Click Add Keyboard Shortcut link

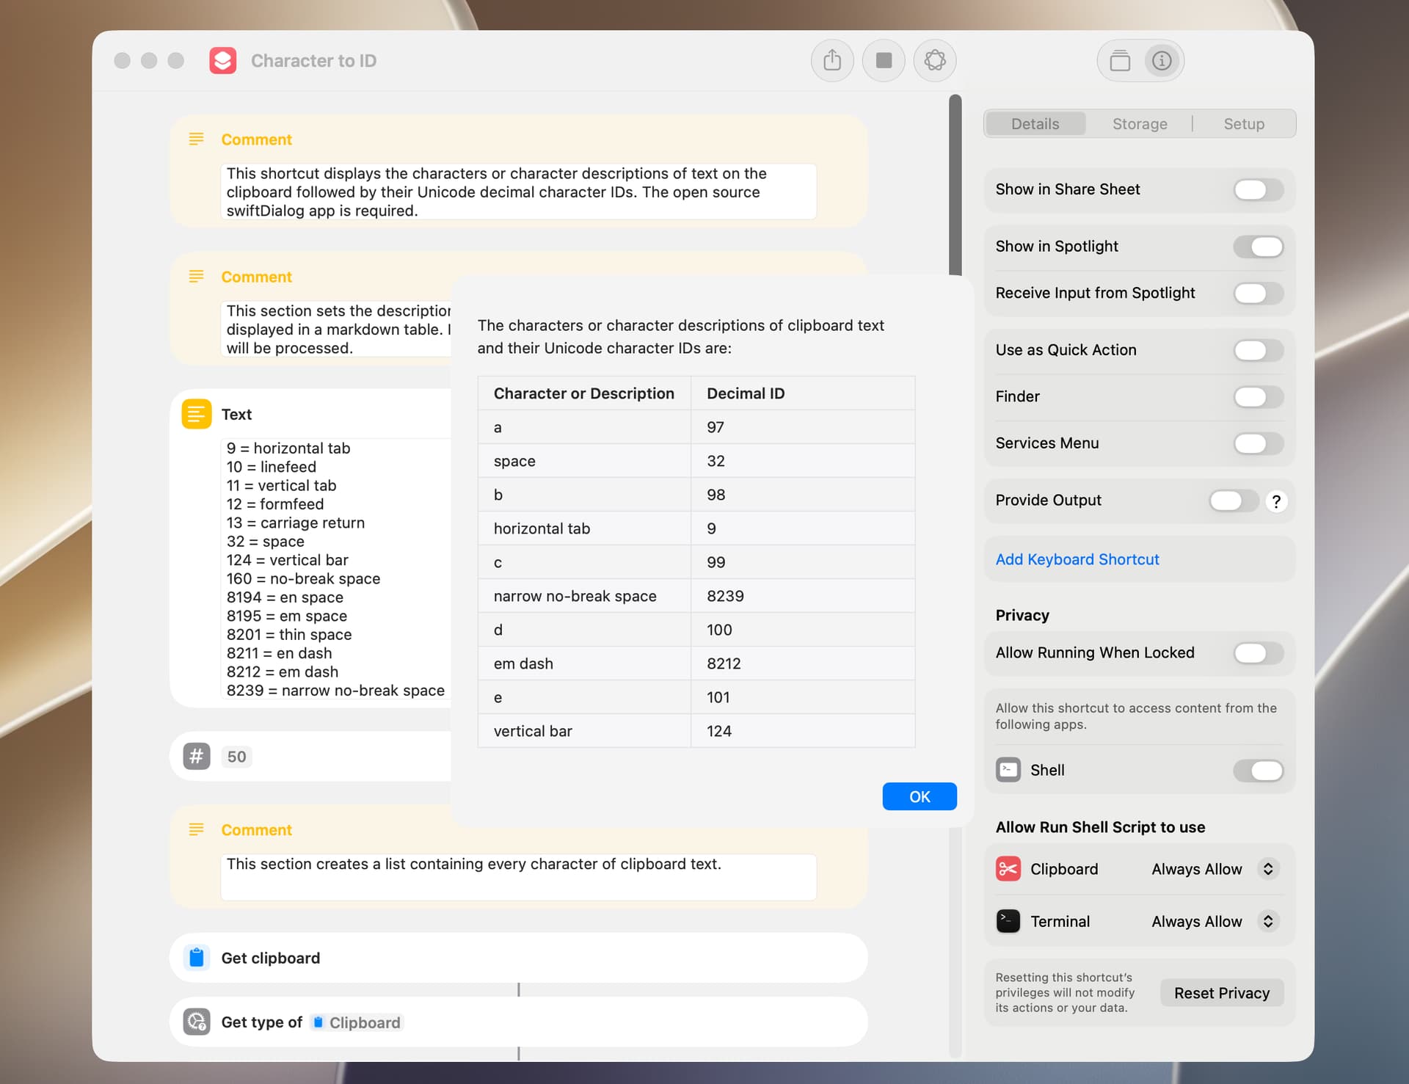pyautogui.click(x=1077, y=559)
